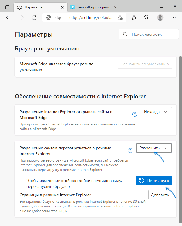Add this page to favorites star icon

coord(120,17)
